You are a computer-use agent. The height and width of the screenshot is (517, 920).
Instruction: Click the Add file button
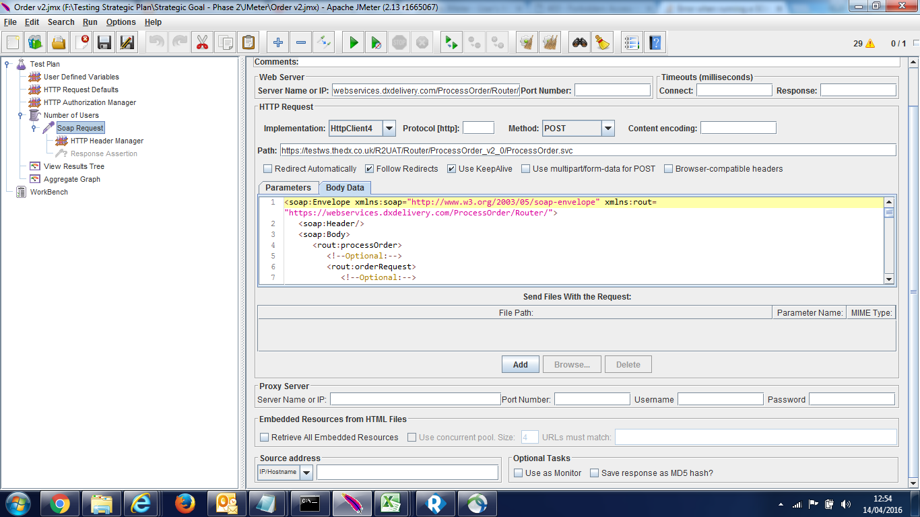click(x=520, y=364)
